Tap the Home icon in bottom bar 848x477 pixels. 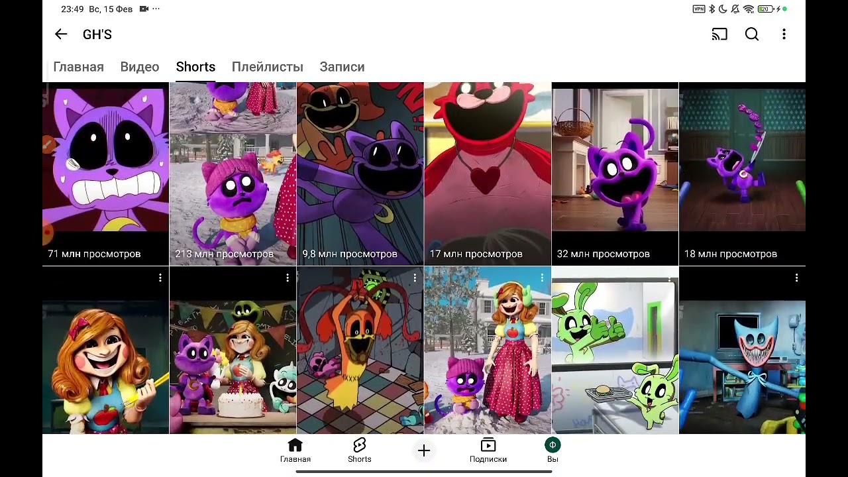click(x=295, y=450)
